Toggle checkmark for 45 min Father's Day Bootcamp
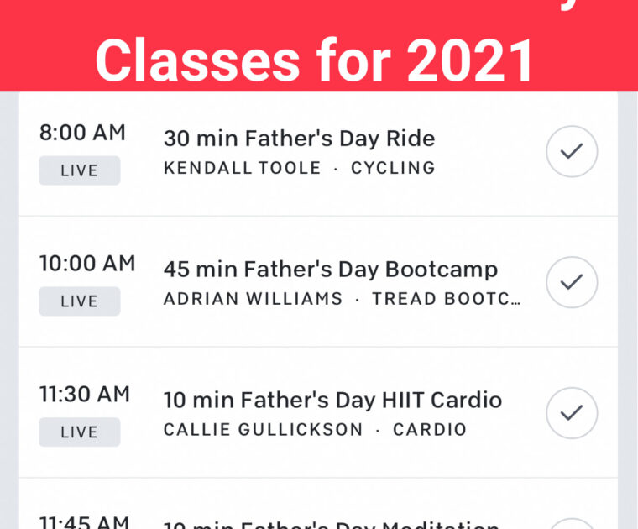 572,282
